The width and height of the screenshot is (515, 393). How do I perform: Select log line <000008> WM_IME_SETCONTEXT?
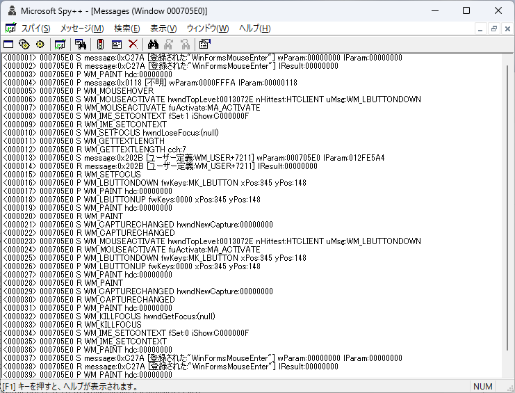coord(126,116)
